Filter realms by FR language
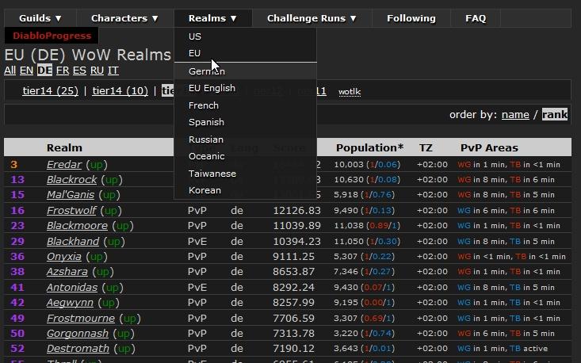Screen dimensions: 581x363 63,71
